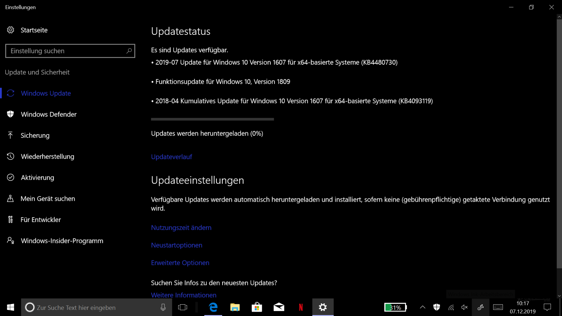Open the Action Center notifications icon

[548, 307]
